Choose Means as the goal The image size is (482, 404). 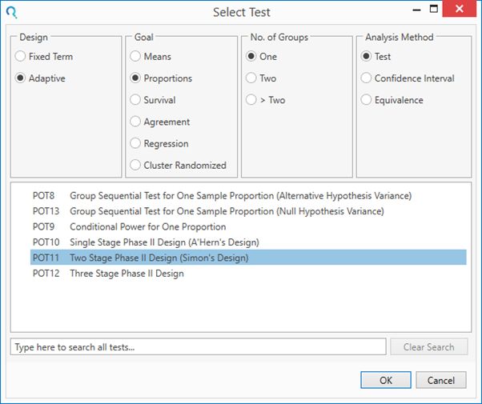[135, 57]
